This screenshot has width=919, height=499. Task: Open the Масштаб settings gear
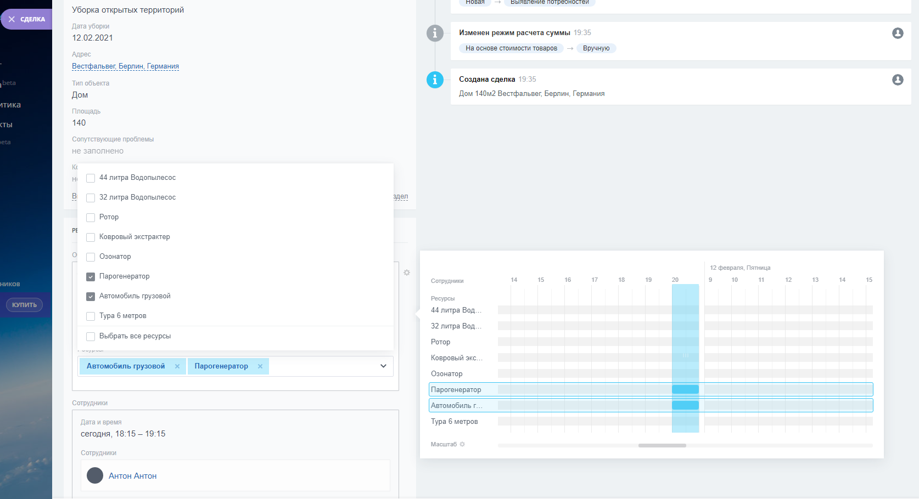coord(462,444)
